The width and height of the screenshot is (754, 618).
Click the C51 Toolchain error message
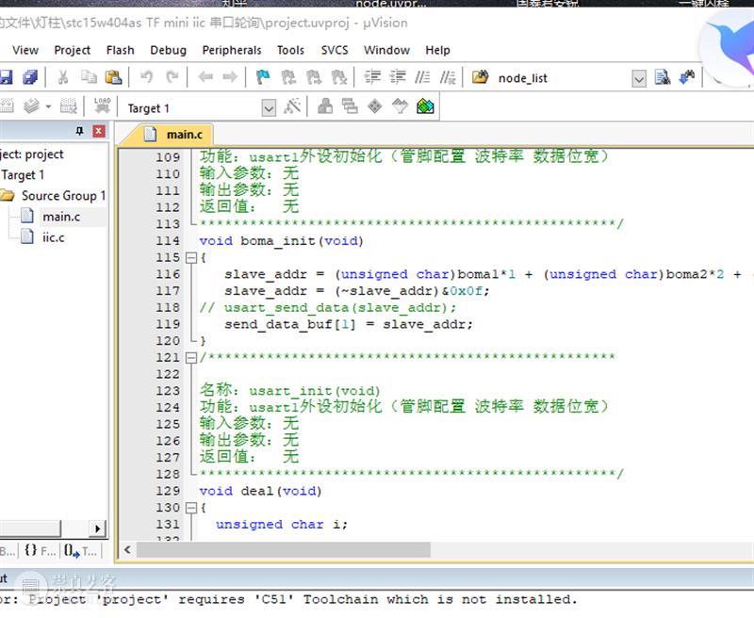[x=288, y=599]
